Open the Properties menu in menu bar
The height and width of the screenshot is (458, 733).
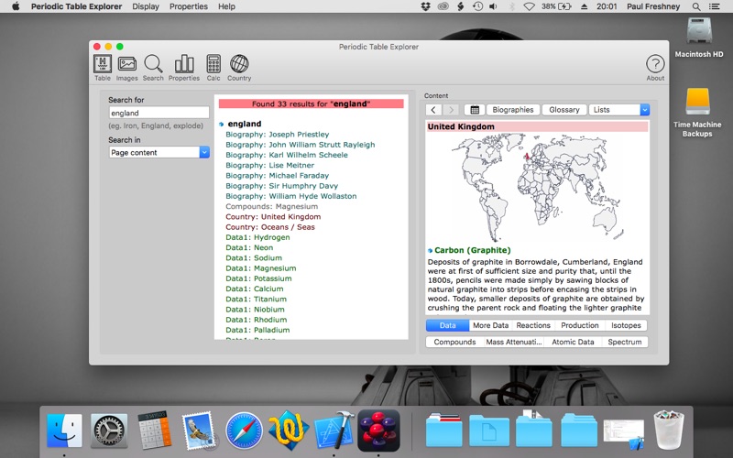pyautogui.click(x=189, y=6)
